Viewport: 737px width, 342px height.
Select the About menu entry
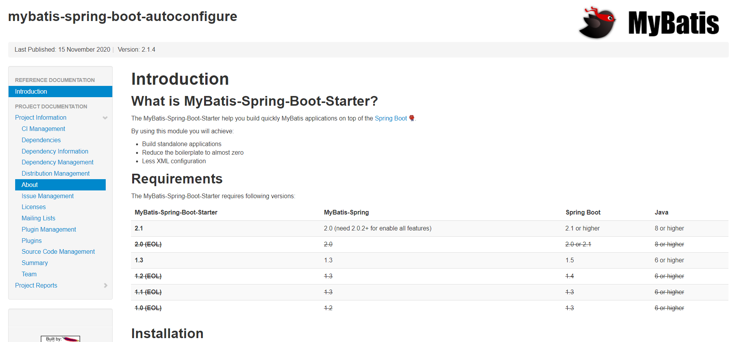60,185
